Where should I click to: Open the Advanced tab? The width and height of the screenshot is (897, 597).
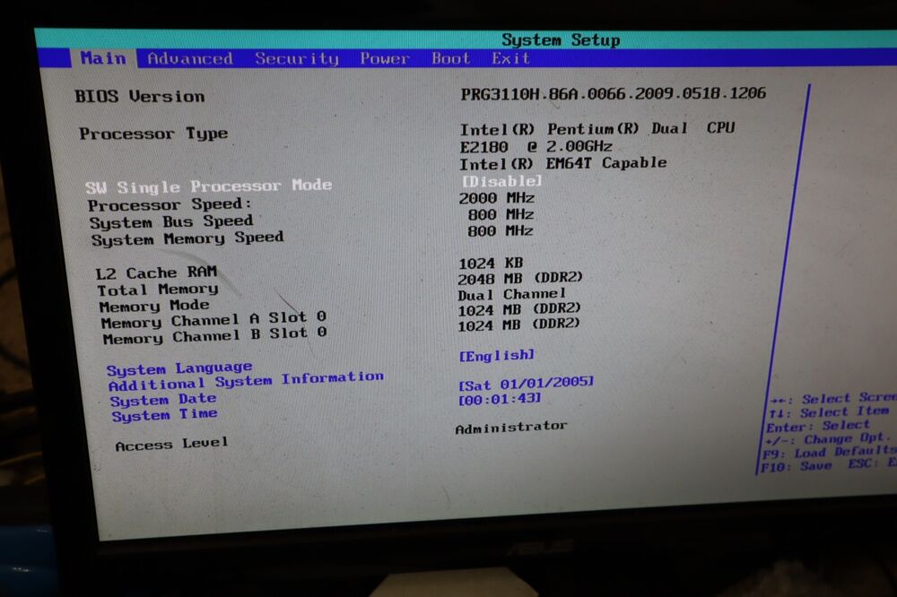click(x=190, y=58)
